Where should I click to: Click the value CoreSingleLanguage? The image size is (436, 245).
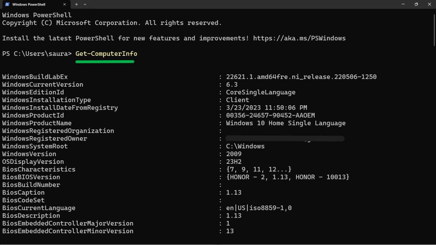click(x=260, y=92)
